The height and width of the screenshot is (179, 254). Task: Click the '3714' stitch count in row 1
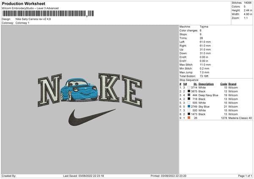click(194, 87)
